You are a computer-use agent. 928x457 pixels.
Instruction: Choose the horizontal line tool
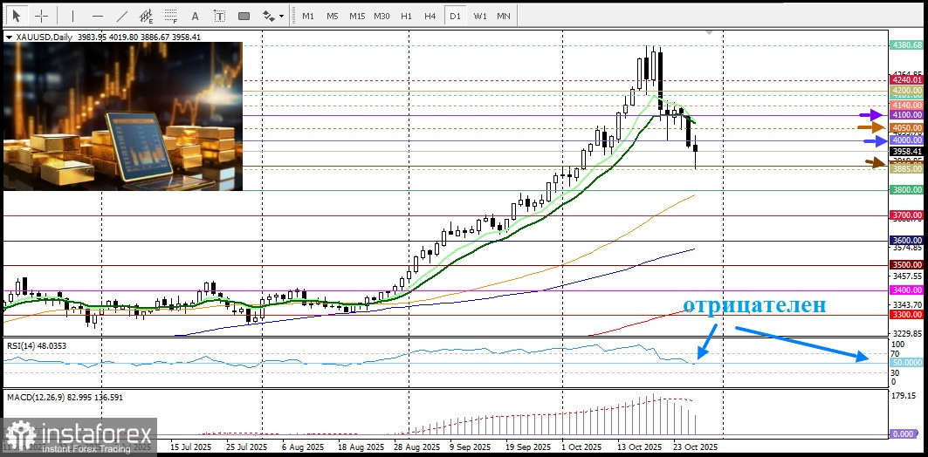(97, 16)
